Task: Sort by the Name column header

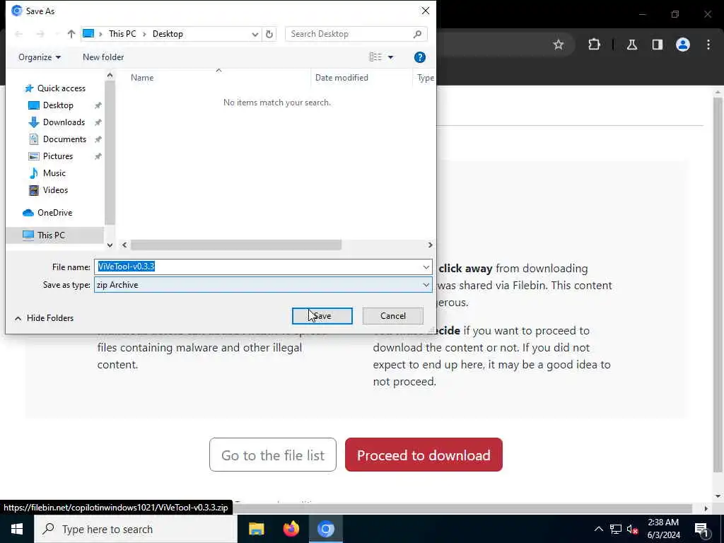Action: [x=141, y=78]
